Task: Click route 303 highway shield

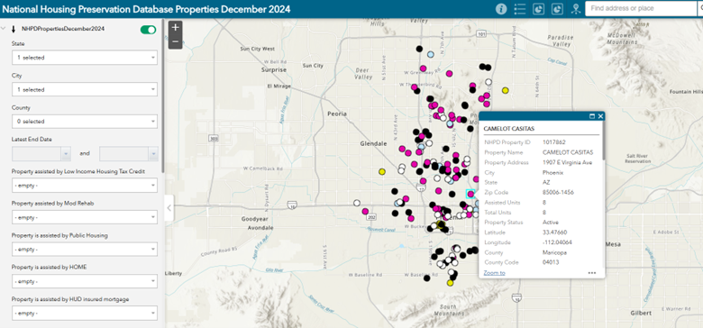Action: (214, 139)
